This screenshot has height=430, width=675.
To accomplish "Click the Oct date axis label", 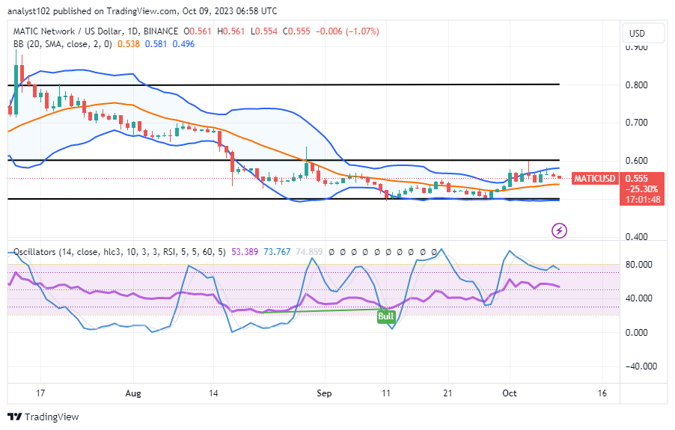I will click(510, 393).
